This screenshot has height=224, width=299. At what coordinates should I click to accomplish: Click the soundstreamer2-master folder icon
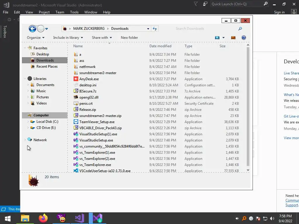pos(76,73)
